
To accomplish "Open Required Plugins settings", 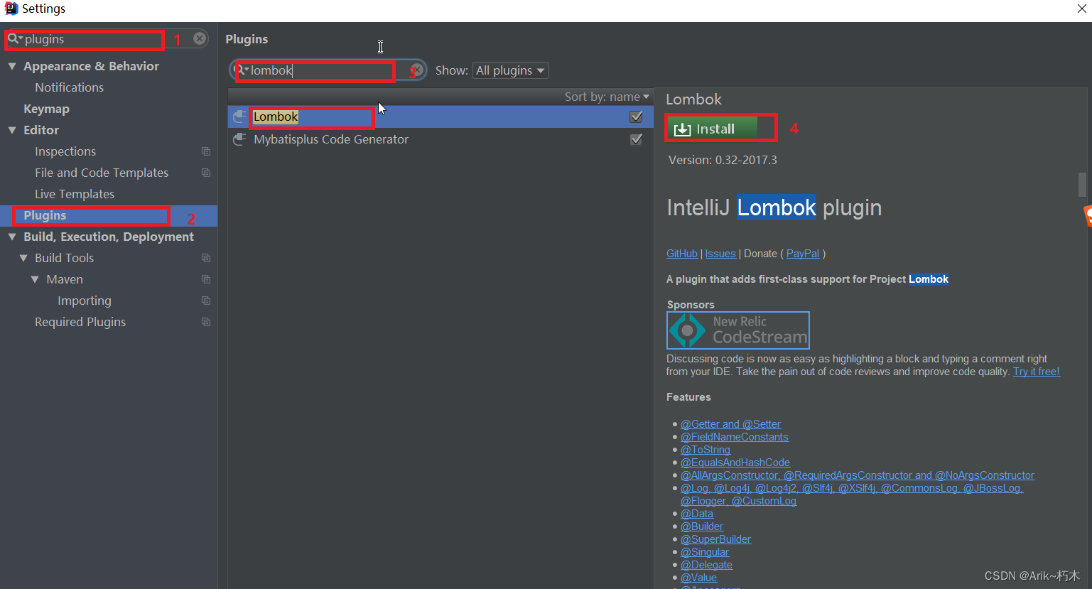I will 80,322.
